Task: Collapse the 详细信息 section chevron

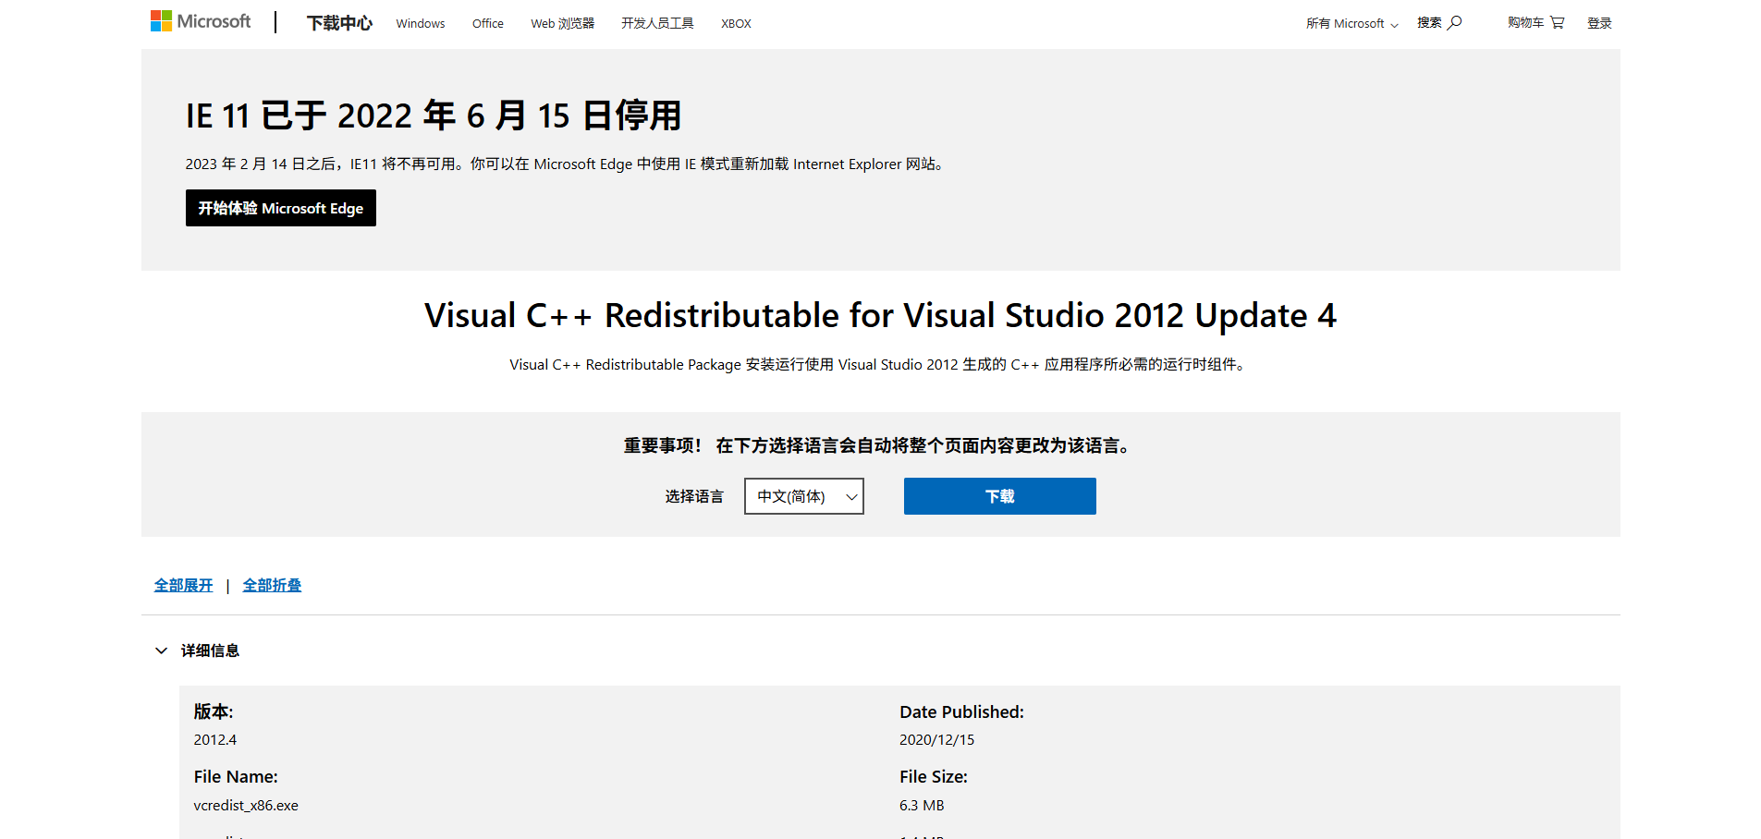Action: (161, 651)
